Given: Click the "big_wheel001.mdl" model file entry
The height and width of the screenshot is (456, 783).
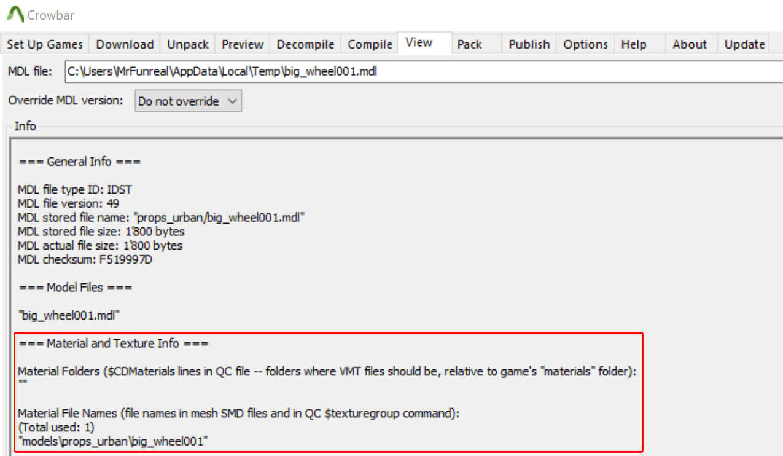Looking at the screenshot, I should (x=69, y=315).
